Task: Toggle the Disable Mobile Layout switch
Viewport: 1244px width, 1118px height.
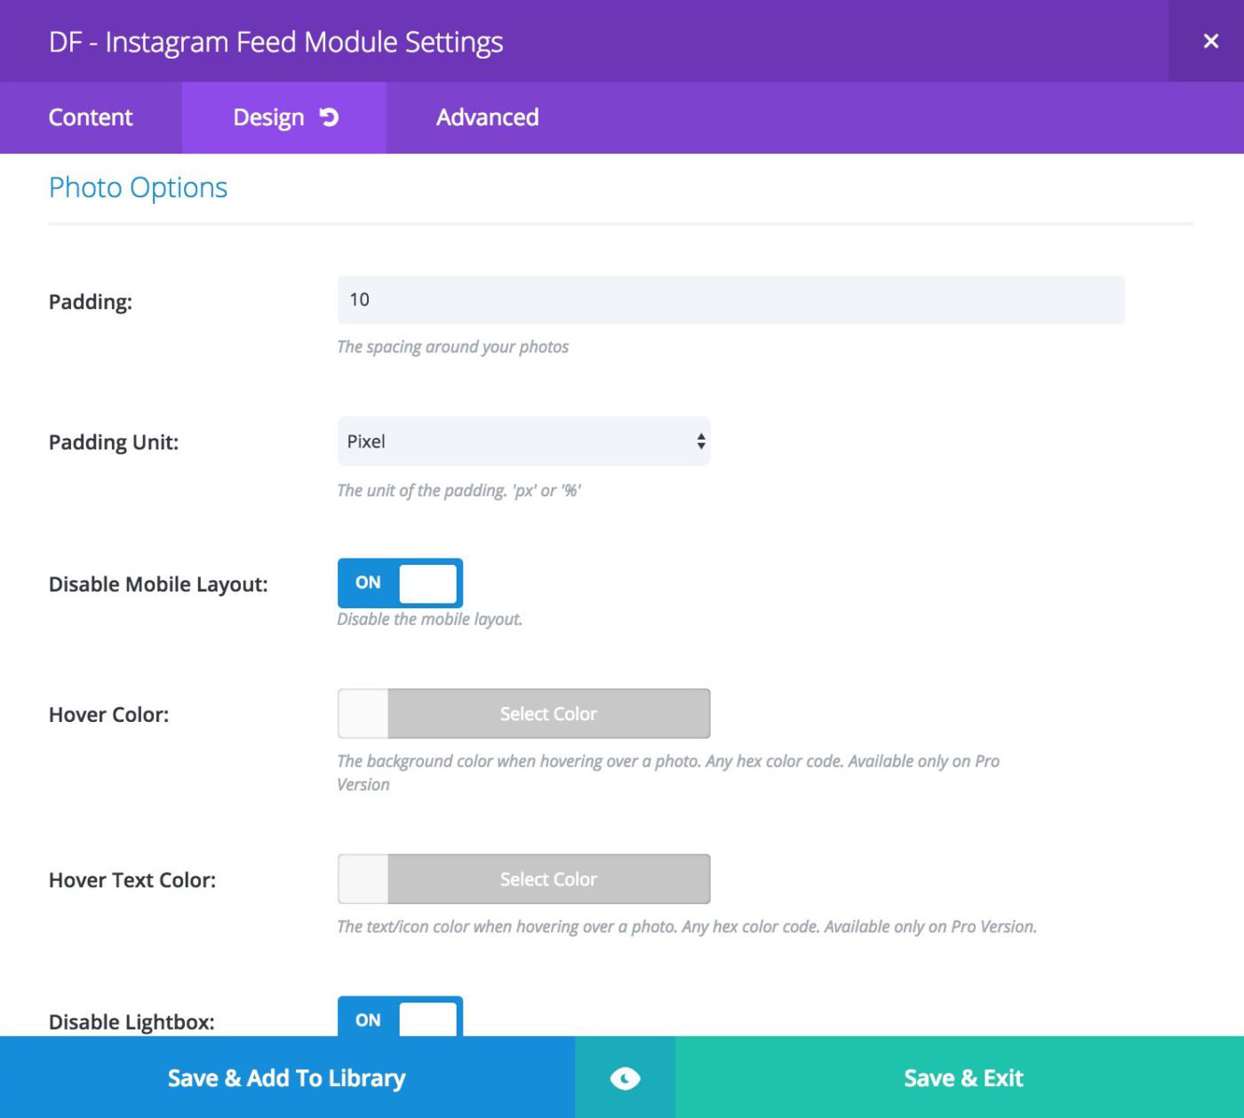Action: 400,583
